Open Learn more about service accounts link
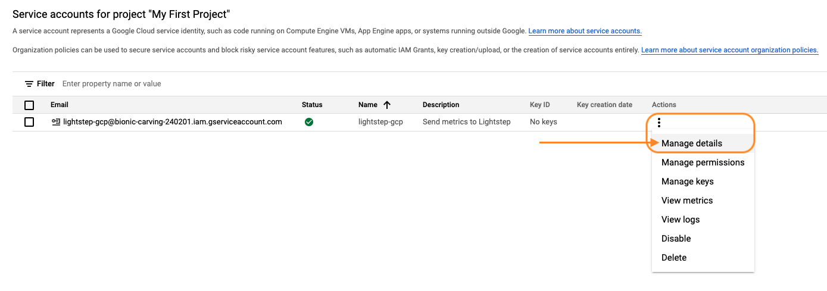827x291 pixels. tap(585, 31)
